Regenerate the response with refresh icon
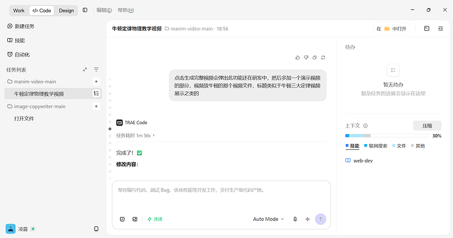This screenshot has height=238, width=453. click(323, 58)
